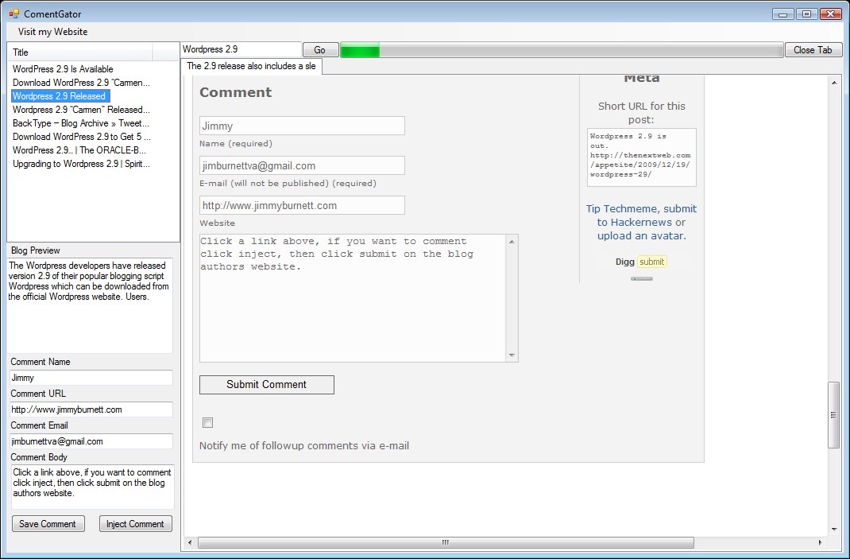Click the Title column header

tap(81, 52)
